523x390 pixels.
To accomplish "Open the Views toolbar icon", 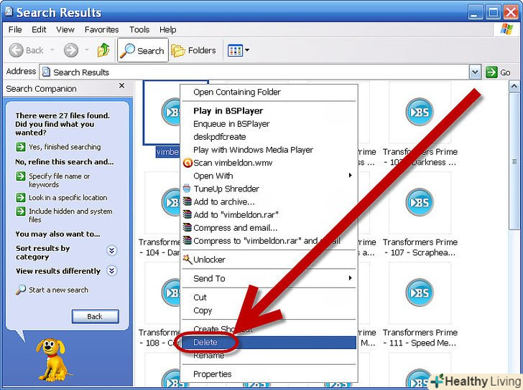I will 235,51.
